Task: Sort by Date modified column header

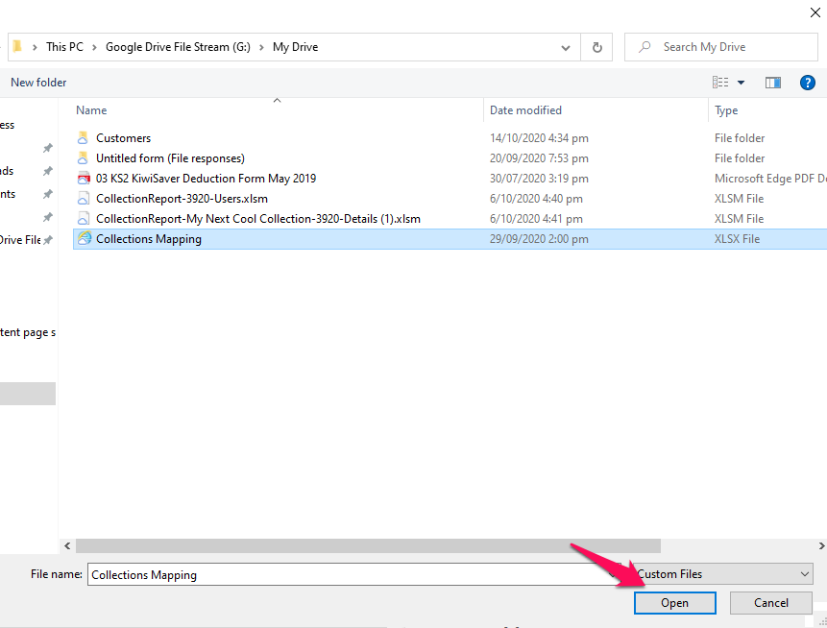Action: point(525,110)
